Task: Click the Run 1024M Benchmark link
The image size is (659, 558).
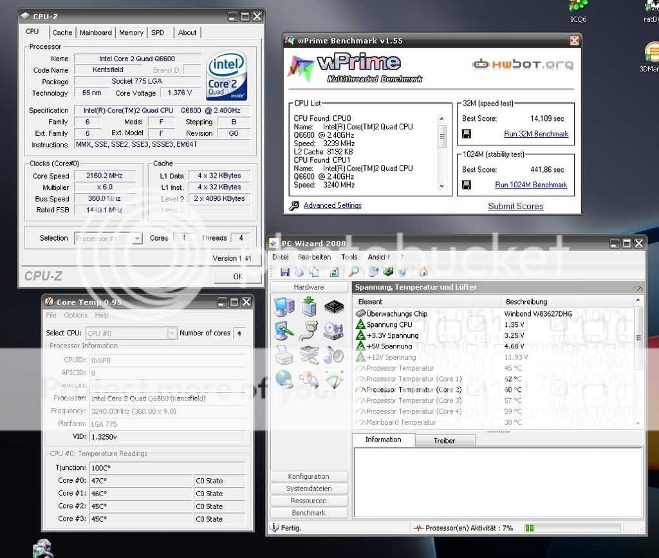Action: pos(531,185)
